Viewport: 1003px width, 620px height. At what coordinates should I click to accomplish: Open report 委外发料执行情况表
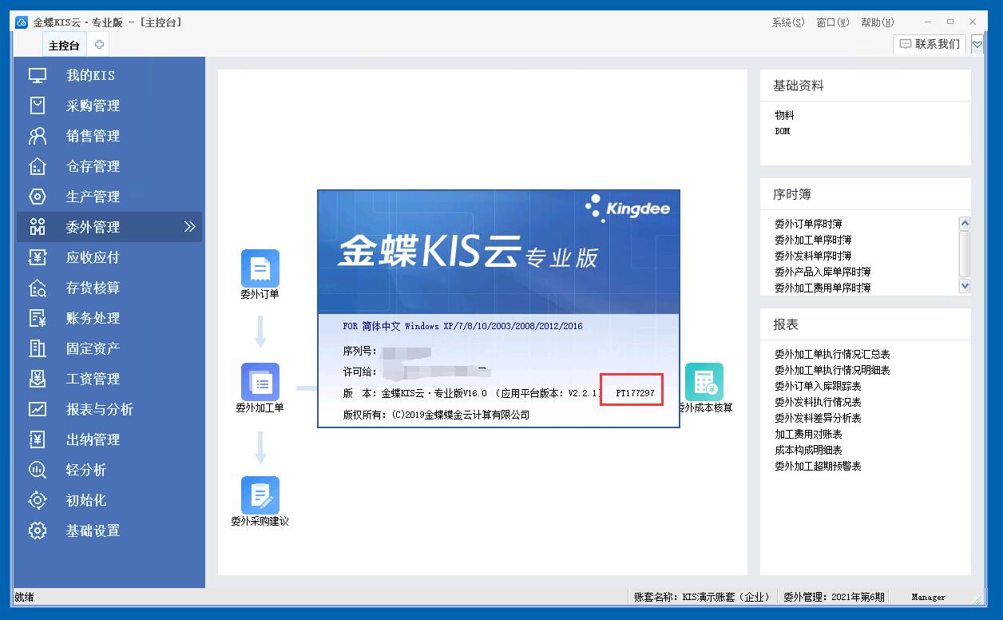[818, 402]
